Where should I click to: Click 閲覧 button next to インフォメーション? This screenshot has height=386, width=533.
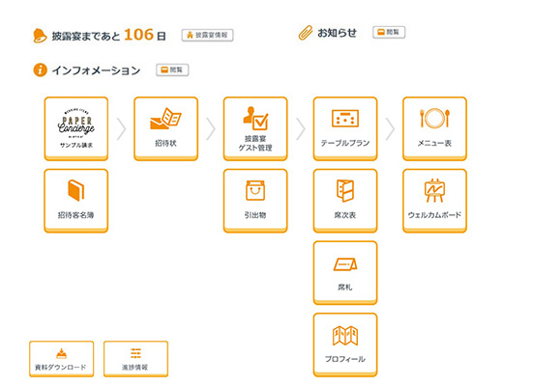pyautogui.click(x=172, y=69)
